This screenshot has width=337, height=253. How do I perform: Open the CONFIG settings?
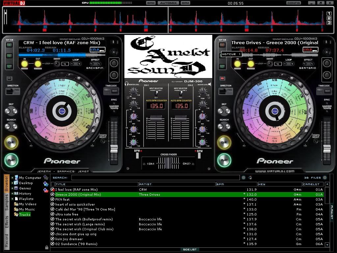(293, 3)
